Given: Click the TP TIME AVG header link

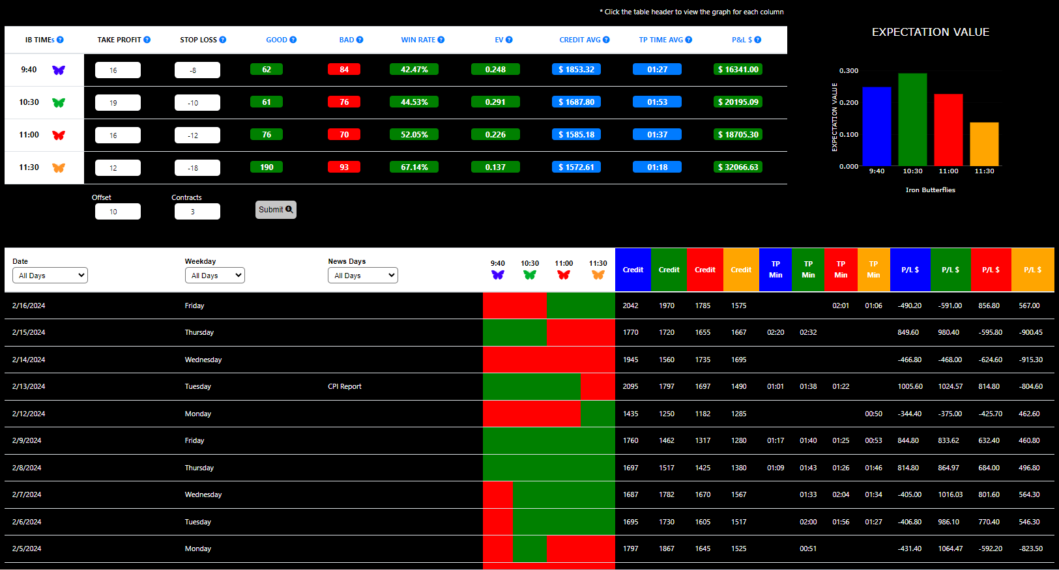Looking at the screenshot, I should point(661,40).
